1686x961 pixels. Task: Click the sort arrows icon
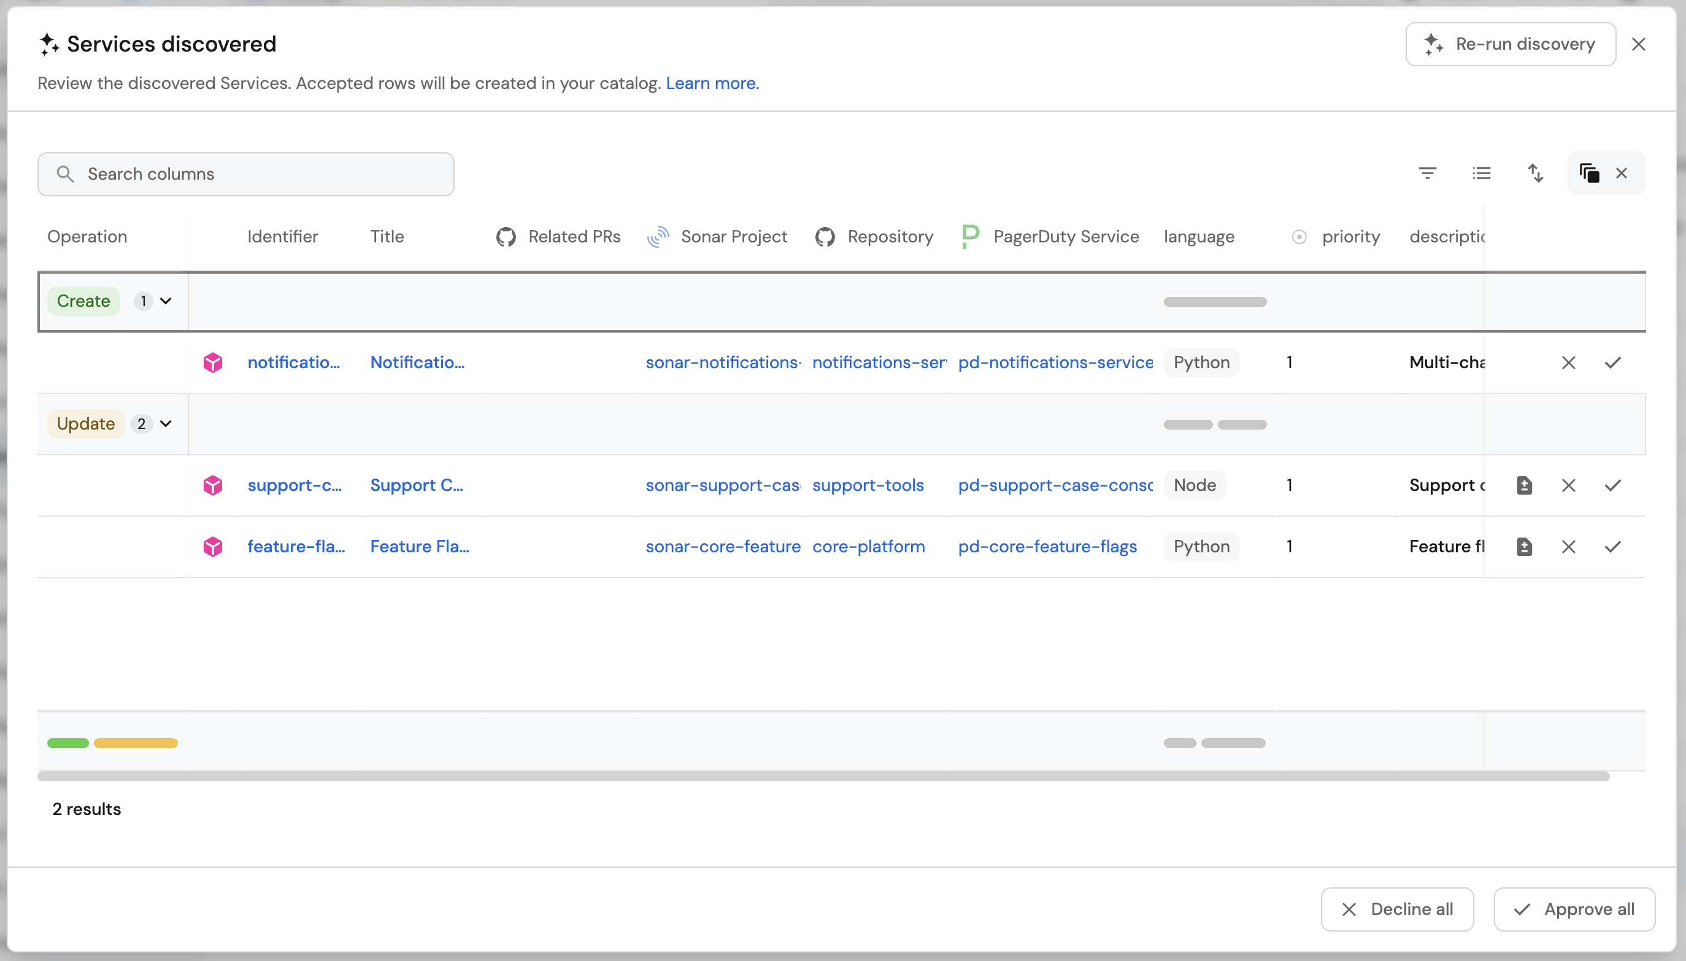1536,174
